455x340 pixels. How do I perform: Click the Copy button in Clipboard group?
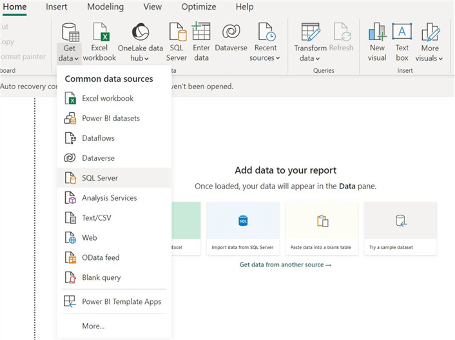[7, 42]
